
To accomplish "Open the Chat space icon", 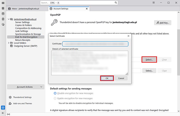I will coord(3,24).
